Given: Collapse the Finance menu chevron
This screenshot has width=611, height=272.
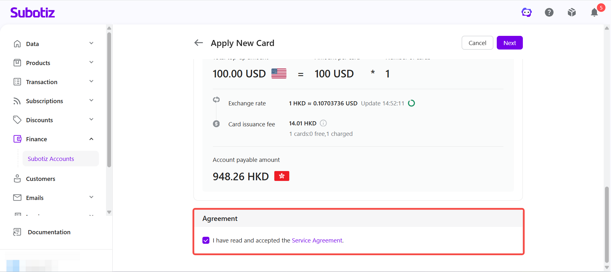Looking at the screenshot, I should pos(91,139).
